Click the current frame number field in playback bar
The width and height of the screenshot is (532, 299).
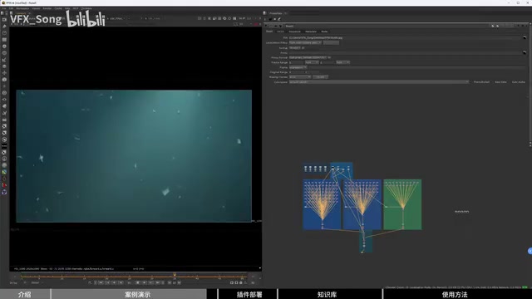point(130,282)
